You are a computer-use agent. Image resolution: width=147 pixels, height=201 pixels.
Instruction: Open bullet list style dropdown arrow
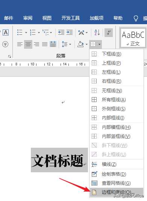pos(26,32)
